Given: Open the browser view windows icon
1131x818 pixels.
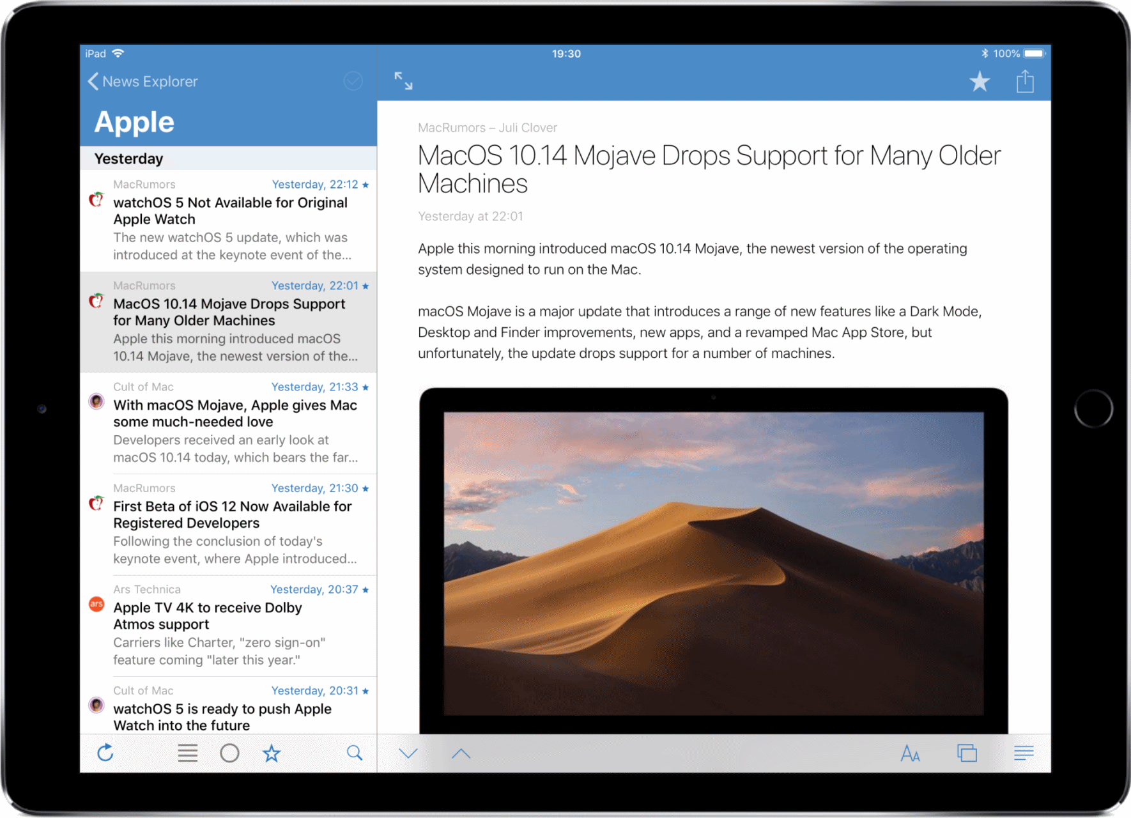Looking at the screenshot, I should coord(967,753).
